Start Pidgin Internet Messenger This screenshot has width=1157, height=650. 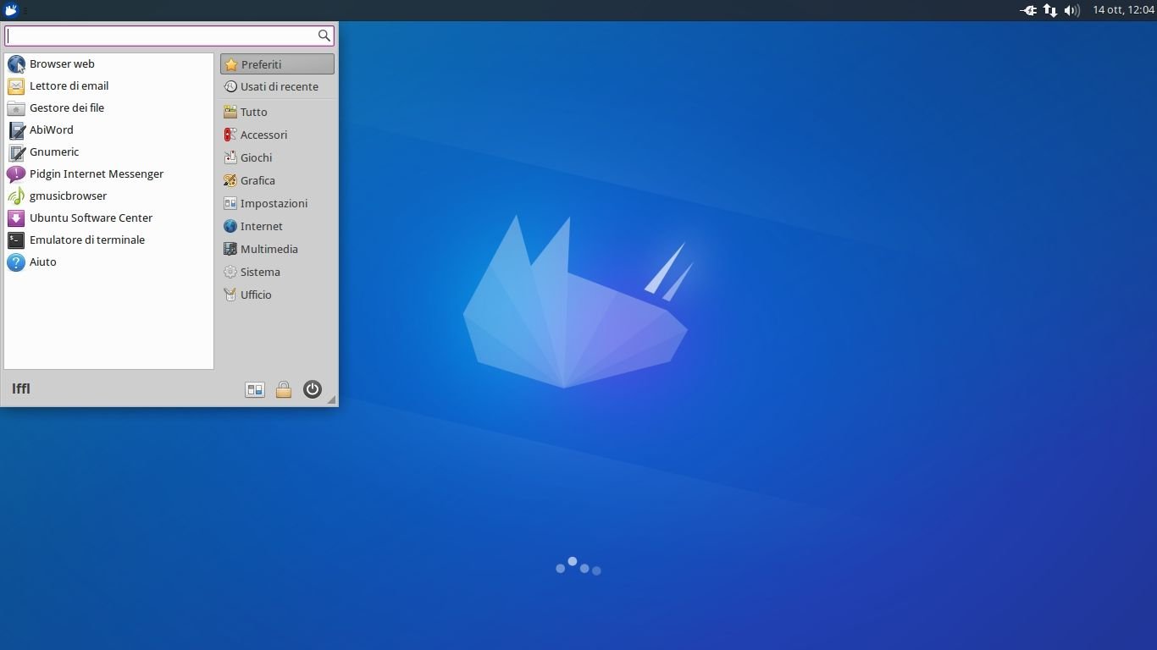(96, 174)
